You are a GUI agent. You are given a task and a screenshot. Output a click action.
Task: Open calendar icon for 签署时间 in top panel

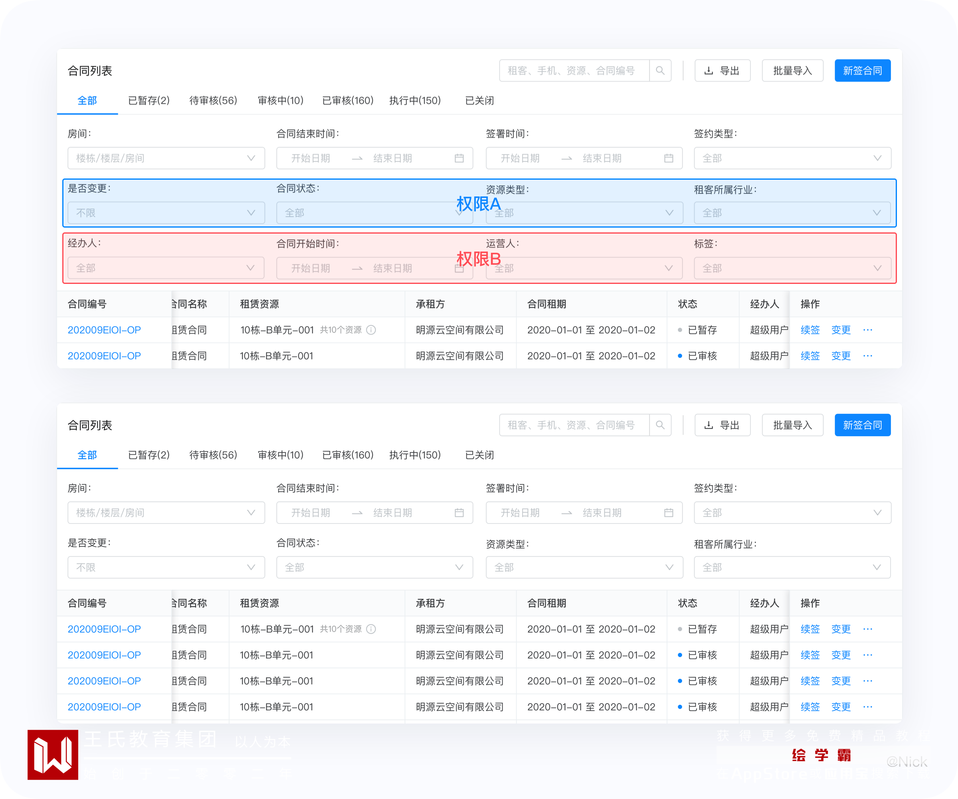[668, 159]
